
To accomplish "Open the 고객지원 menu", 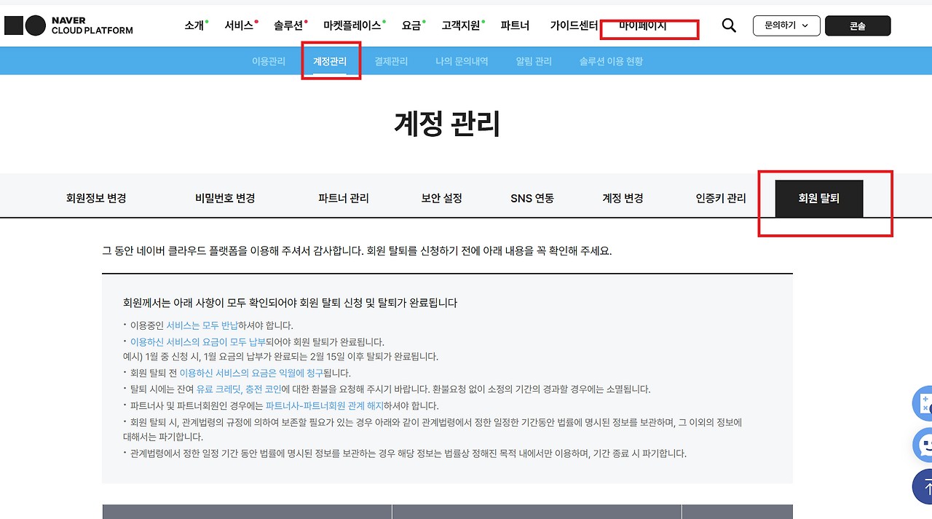I will coord(462,25).
